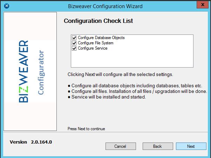
Task: Click the Next button to continue
Action: pos(191,146)
